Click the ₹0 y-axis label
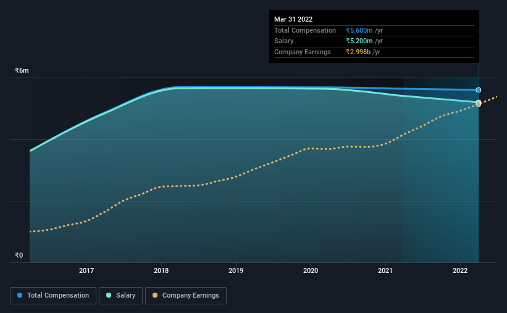This screenshot has width=507, height=313. click(x=19, y=255)
